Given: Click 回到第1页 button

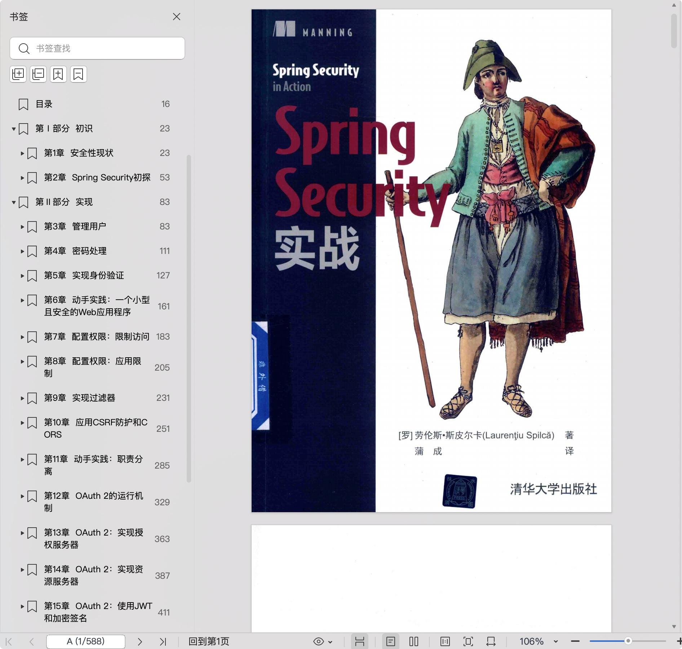Looking at the screenshot, I should [209, 641].
